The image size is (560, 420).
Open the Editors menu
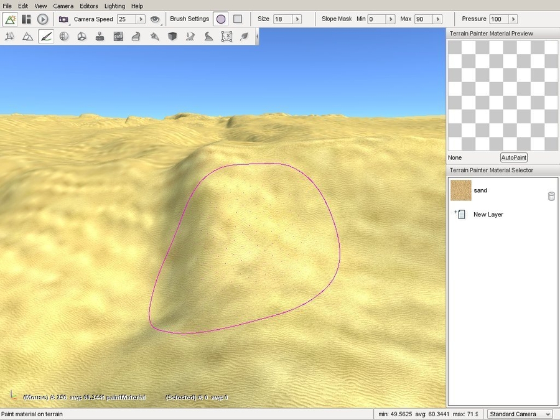pyautogui.click(x=89, y=6)
